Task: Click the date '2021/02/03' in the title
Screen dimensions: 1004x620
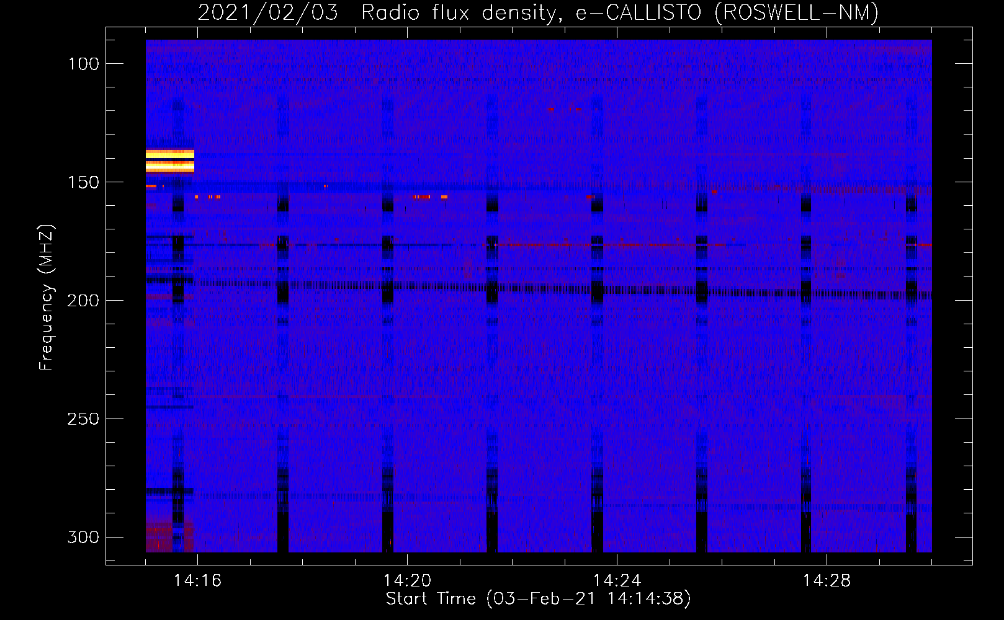Action: pos(268,12)
